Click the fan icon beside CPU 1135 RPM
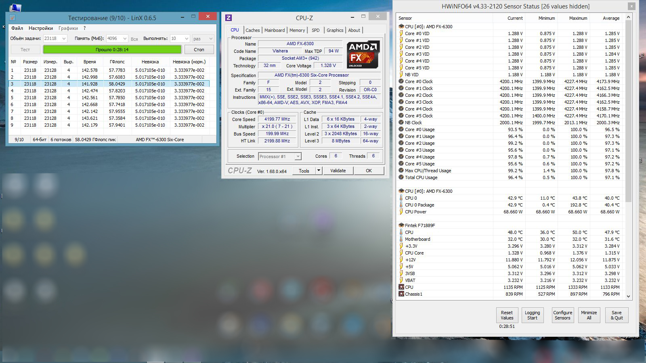646x363 pixels. tap(401, 287)
